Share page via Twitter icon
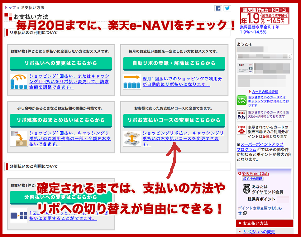 coord(227,8)
